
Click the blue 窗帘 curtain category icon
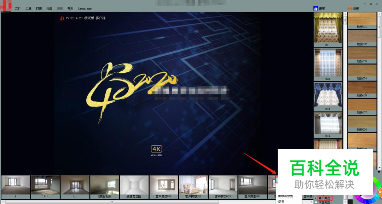(316, 8)
